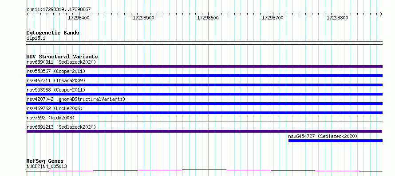
Task: Click the nsv4207042 blue variant bar
Action: click(204, 103)
